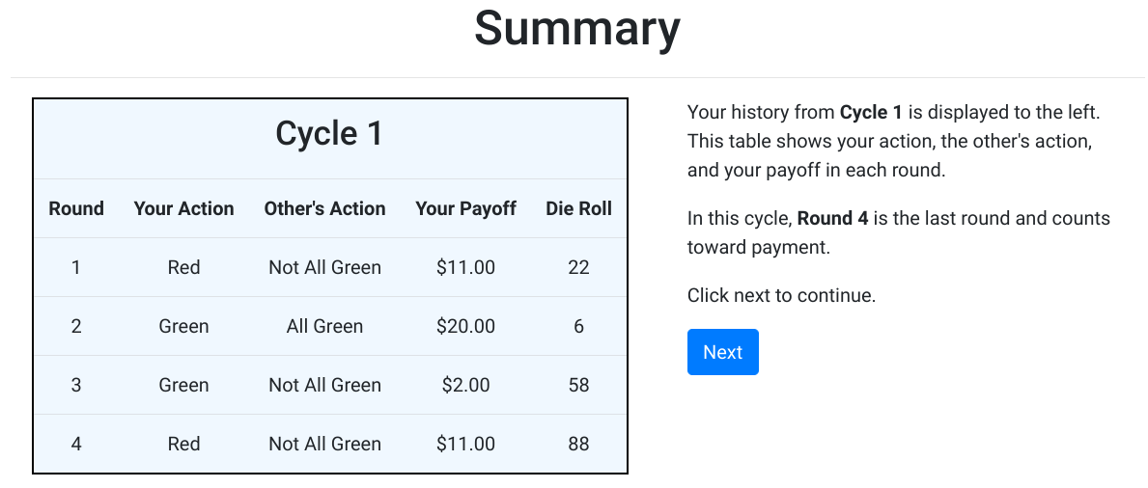Viewport: 1148px width, 488px height.
Task: Select the Die Roll column header
Action: click(x=578, y=208)
